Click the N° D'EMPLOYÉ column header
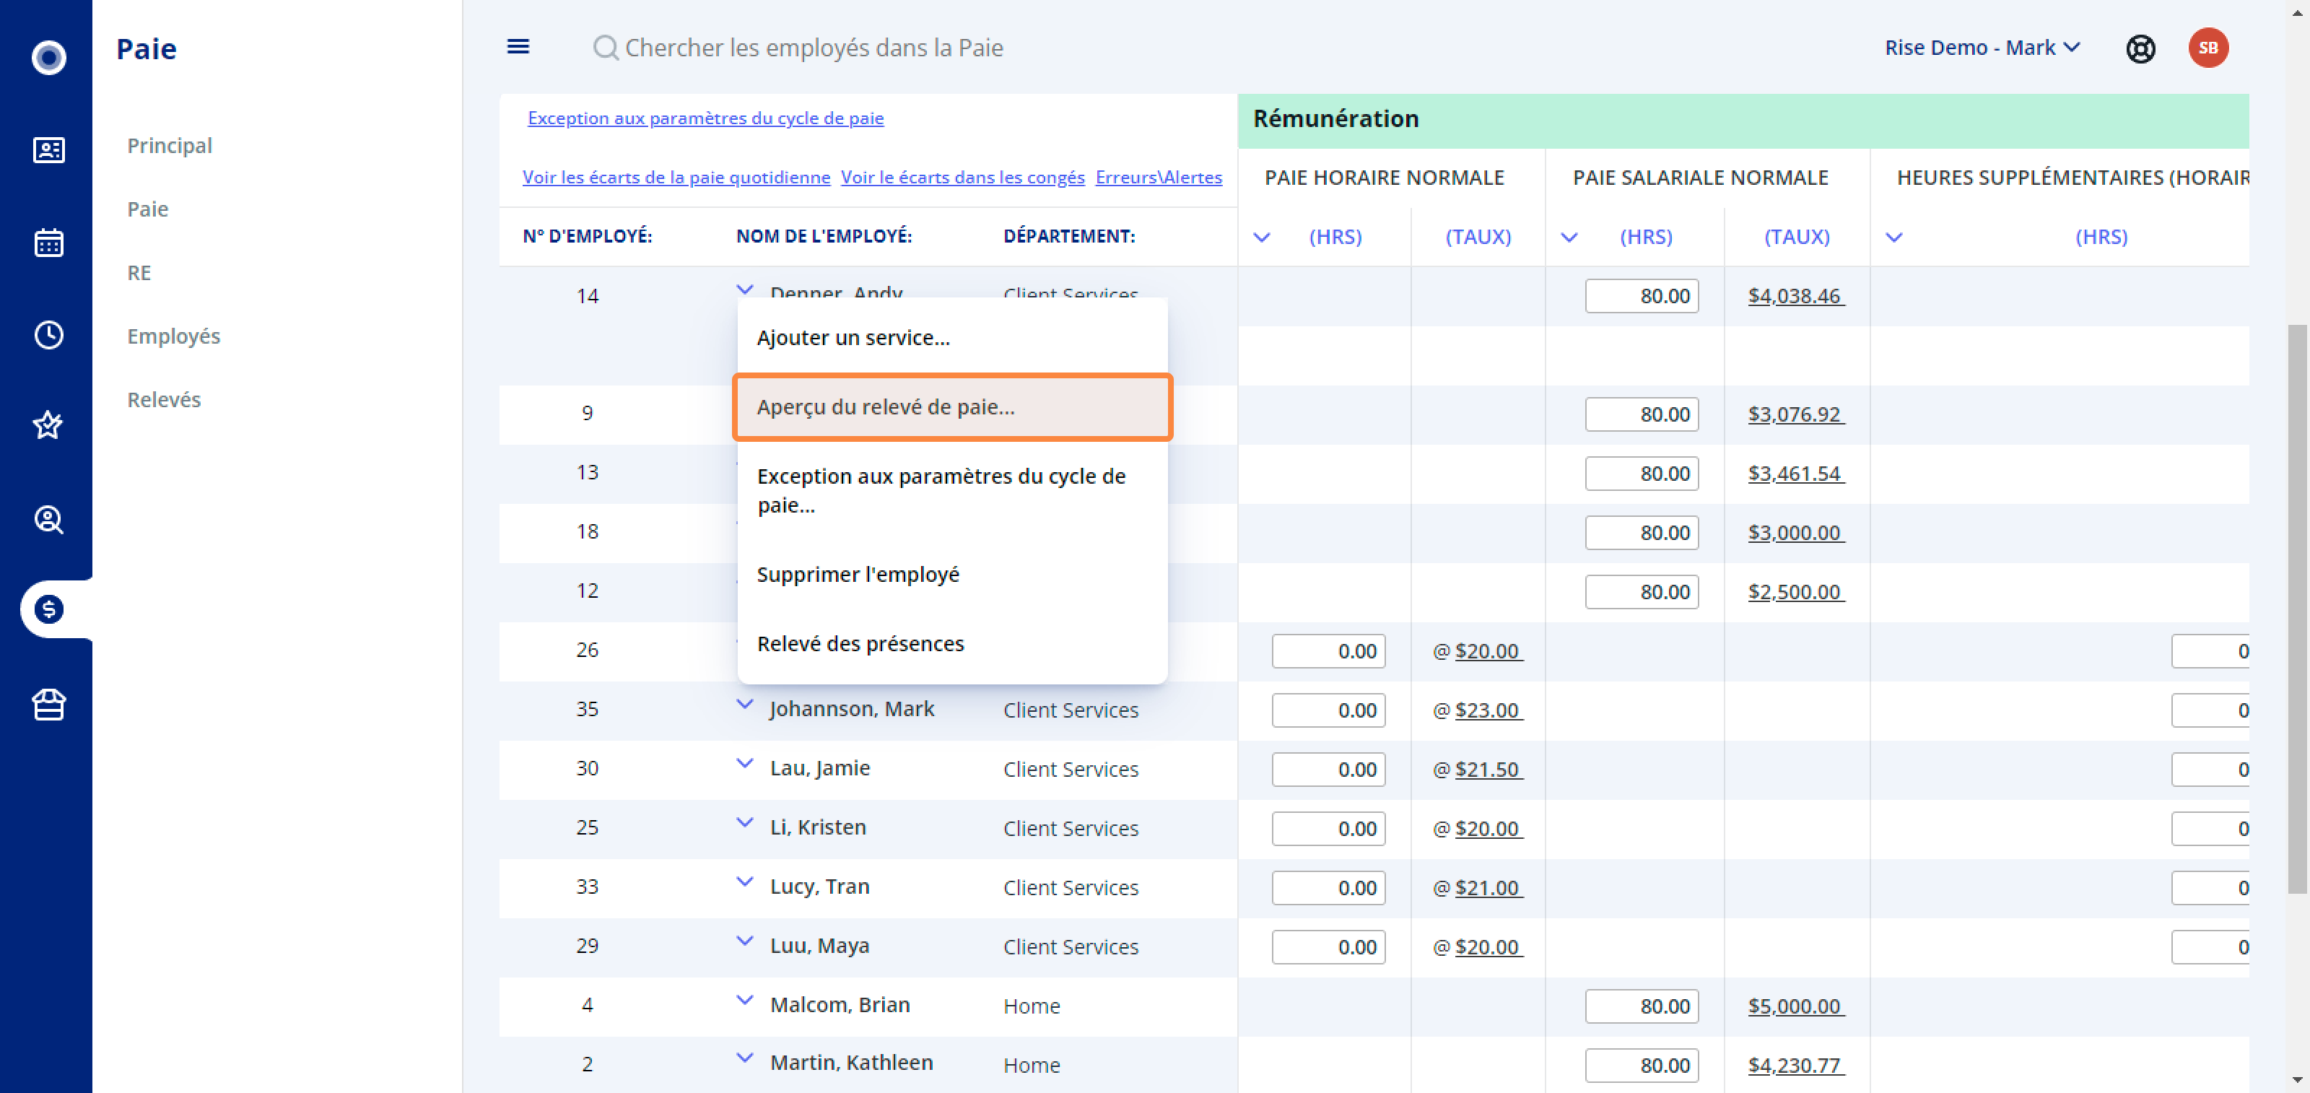The image size is (2310, 1093). click(x=588, y=237)
